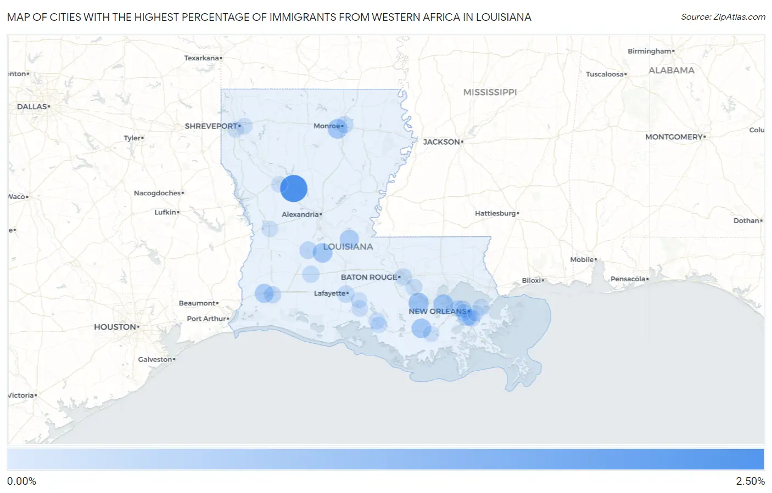Click the map title heading text
Screen dimensions: 772x493
[x=269, y=17]
